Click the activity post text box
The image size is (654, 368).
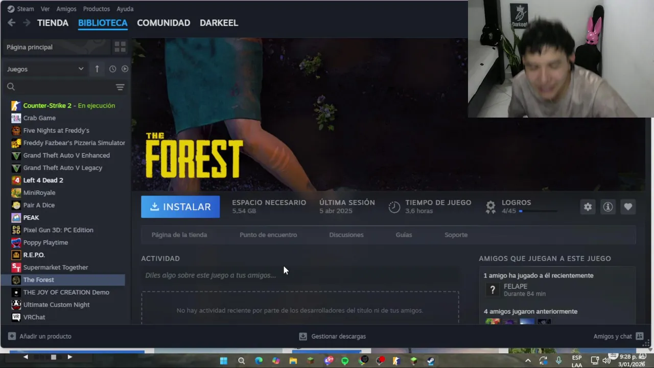[x=300, y=275]
